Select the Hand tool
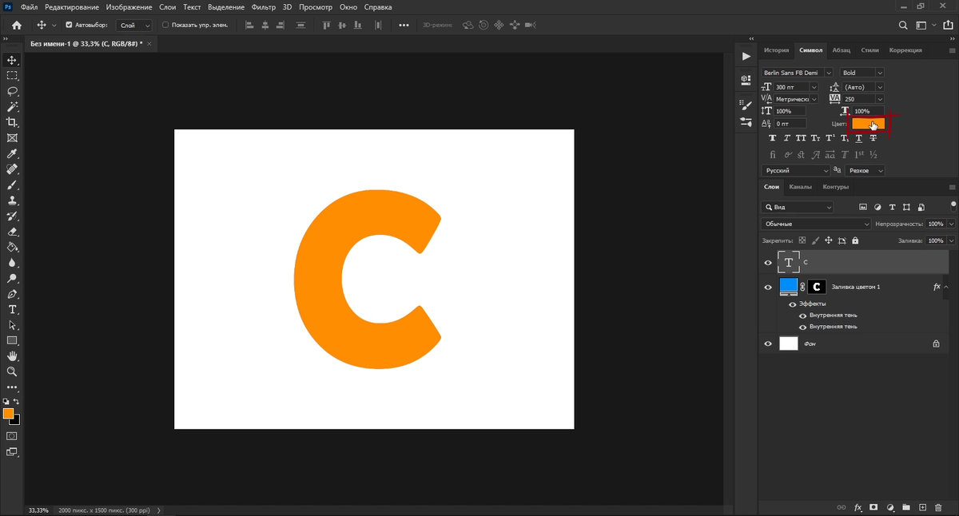 [12, 356]
